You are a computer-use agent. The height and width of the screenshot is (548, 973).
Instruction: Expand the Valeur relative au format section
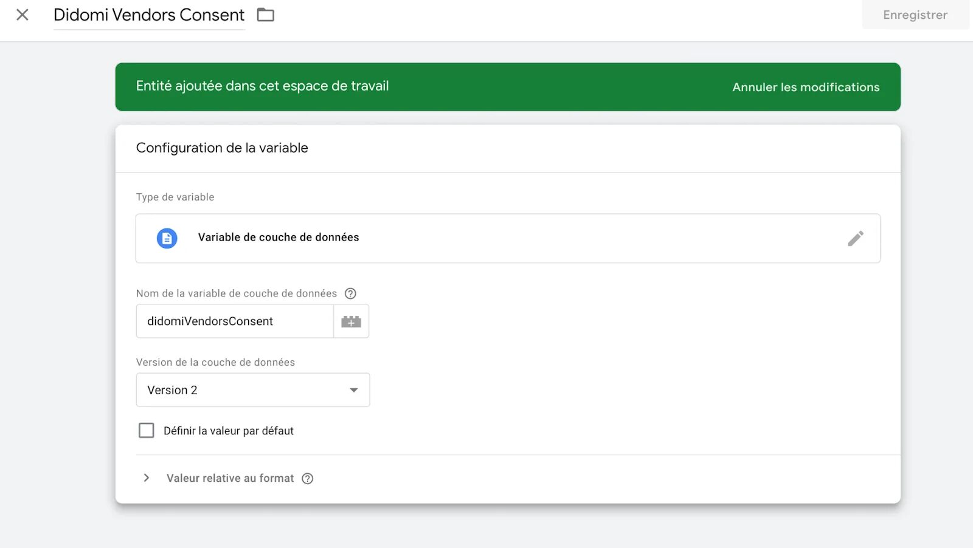point(146,478)
